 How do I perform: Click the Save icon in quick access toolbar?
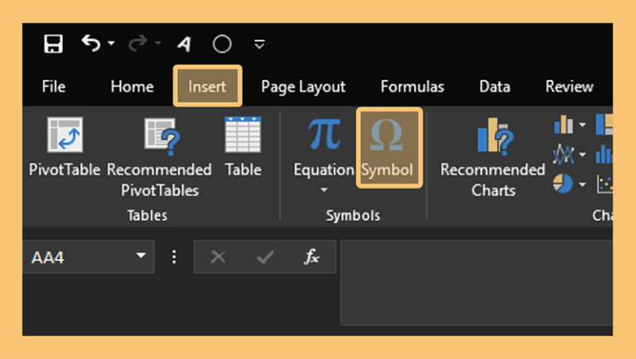click(x=53, y=44)
